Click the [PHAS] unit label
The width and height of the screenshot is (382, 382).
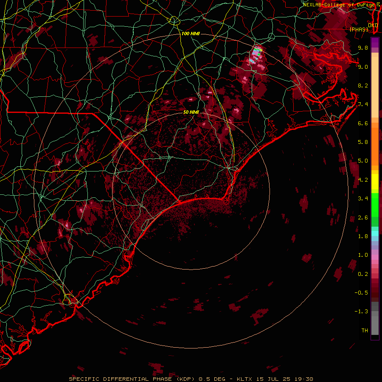(x=359, y=29)
